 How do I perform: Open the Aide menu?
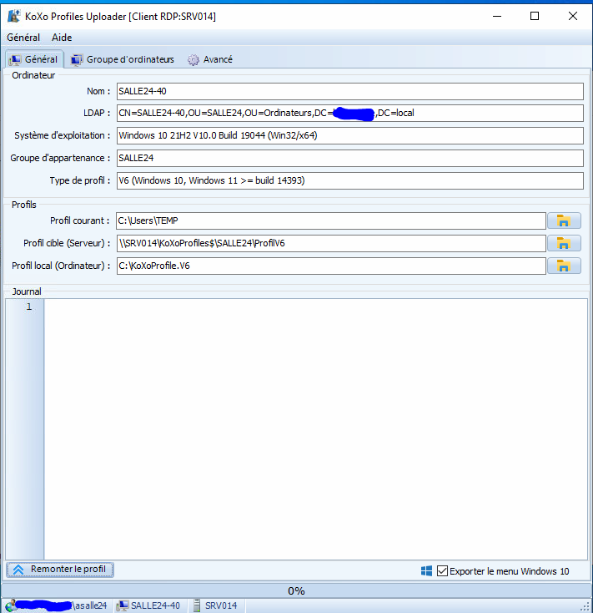[62, 38]
